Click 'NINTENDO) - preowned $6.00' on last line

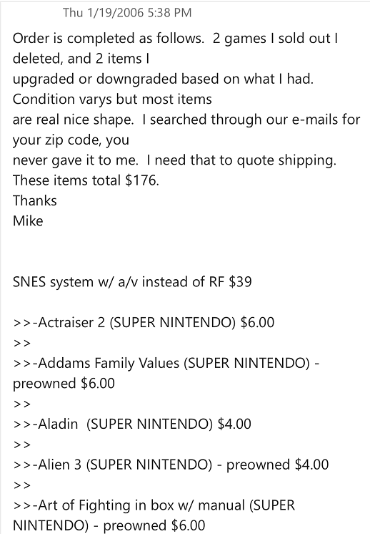(x=109, y=525)
